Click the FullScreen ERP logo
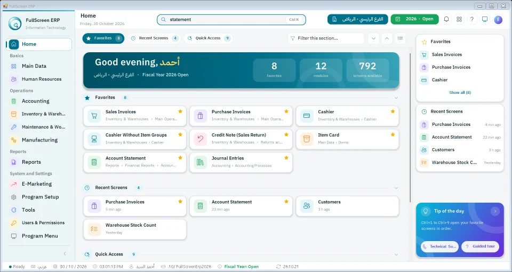 click(x=15, y=23)
